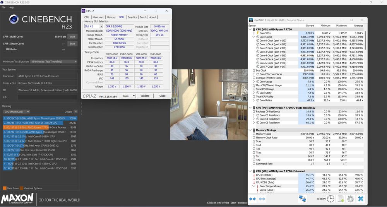Screen dimensions: 387x207
Task: Click the clock icon beside Tcas
Action: pos(254,141)
